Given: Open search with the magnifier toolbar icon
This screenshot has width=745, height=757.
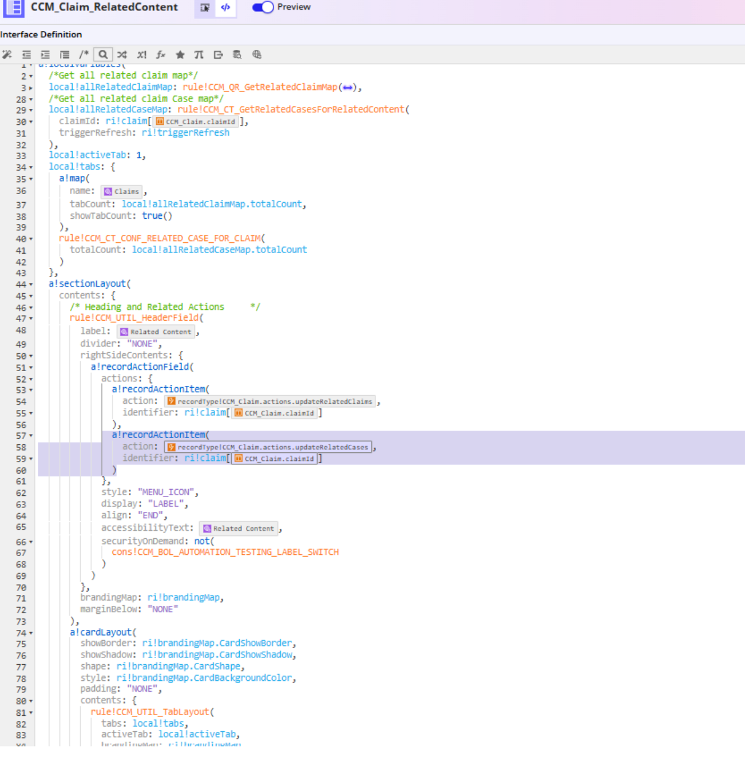Looking at the screenshot, I should (103, 54).
